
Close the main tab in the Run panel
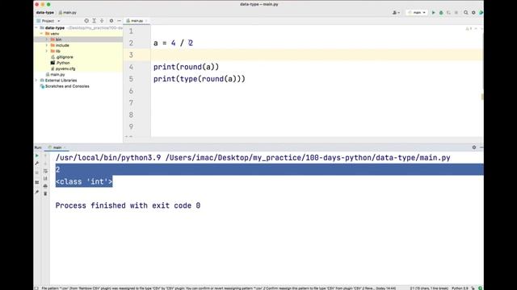(65, 147)
